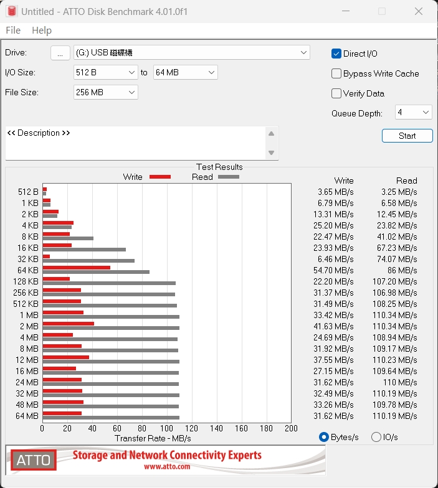Expand the Queue Depth dropdown
The width and height of the screenshot is (438, 488).
click(x=414, y=112)
